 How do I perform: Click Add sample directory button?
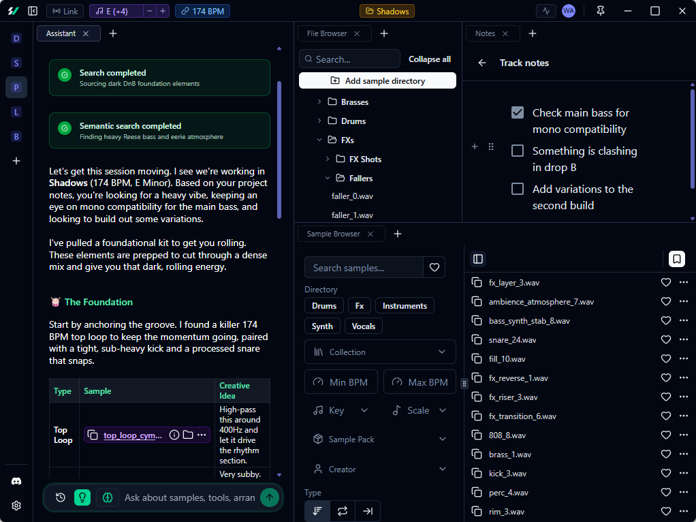click(377, 80)
